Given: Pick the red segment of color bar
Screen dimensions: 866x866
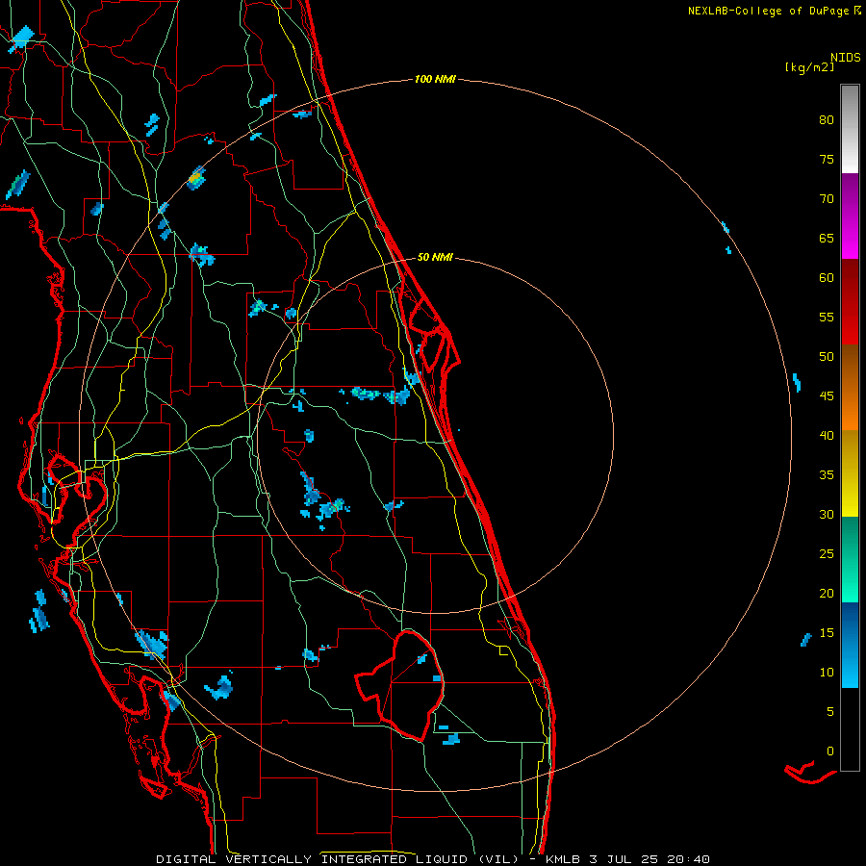Looking at the screenshot, I should 850,302.
